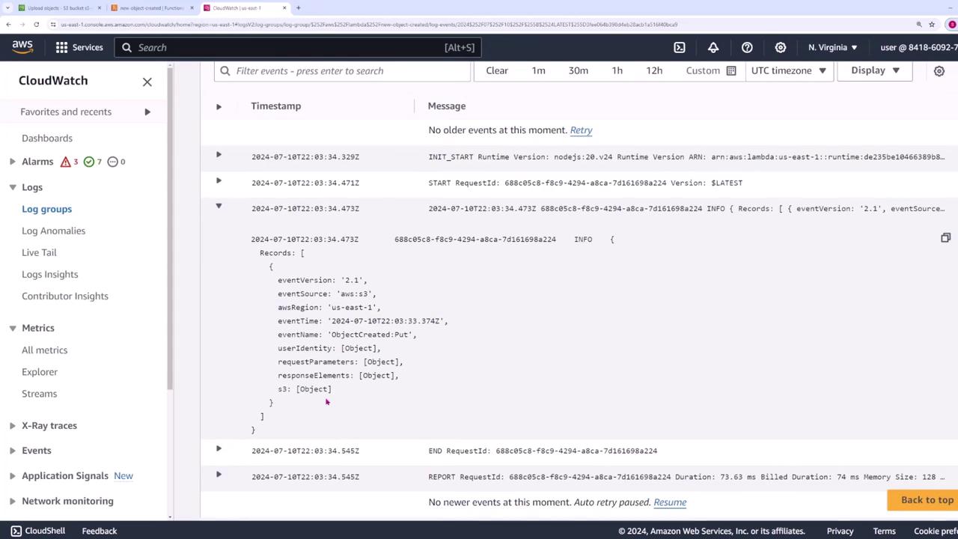This screenshot has width=958, height=539.
Task: Select the CloudWatch browser tab
Action: click(x=245, y=8)
